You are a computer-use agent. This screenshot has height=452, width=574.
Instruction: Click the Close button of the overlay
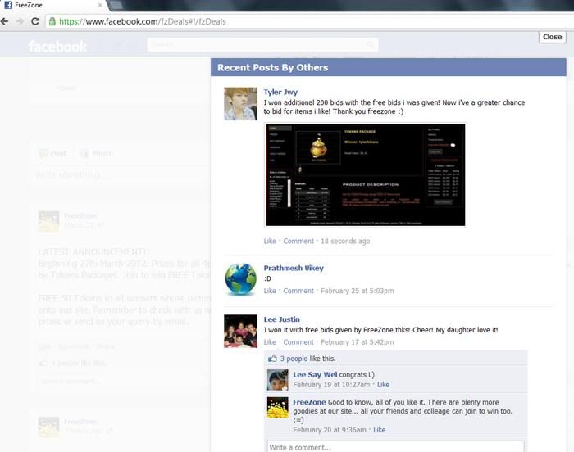point(553,37)
